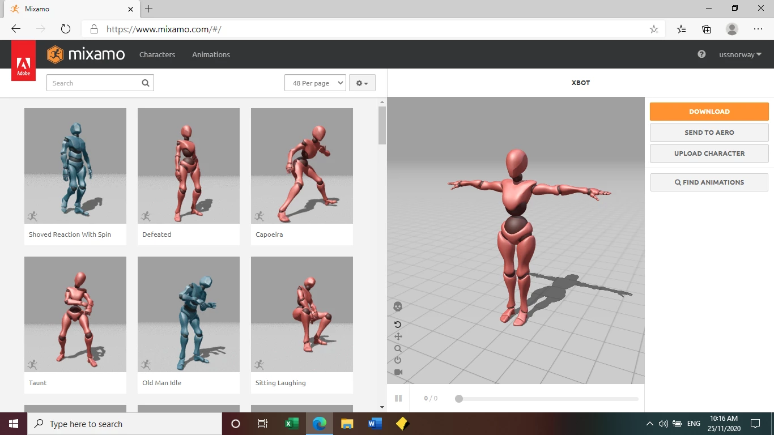This screenshot has height=435, width=774.
Task: Select the Capoeira animation thumbnail
Action: click(x=302, y=166)
